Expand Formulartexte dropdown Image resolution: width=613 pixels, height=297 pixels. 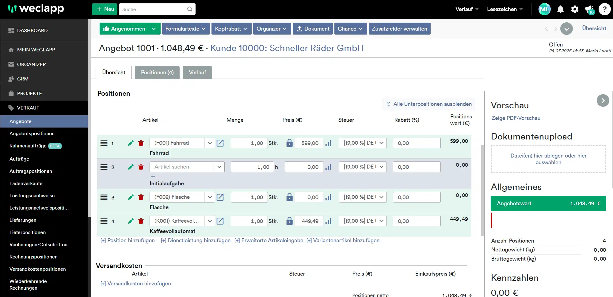click(x=186, y=29)
